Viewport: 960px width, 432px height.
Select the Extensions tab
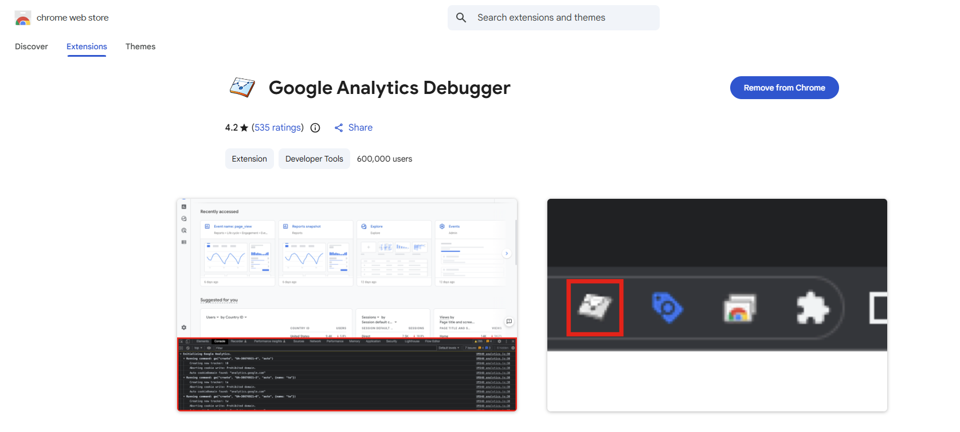tap(87, 46)
